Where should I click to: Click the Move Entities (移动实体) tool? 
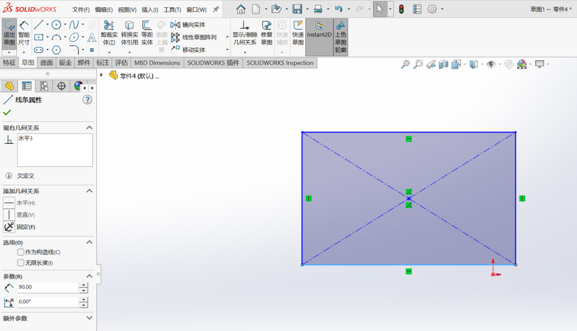coord(188,49)
